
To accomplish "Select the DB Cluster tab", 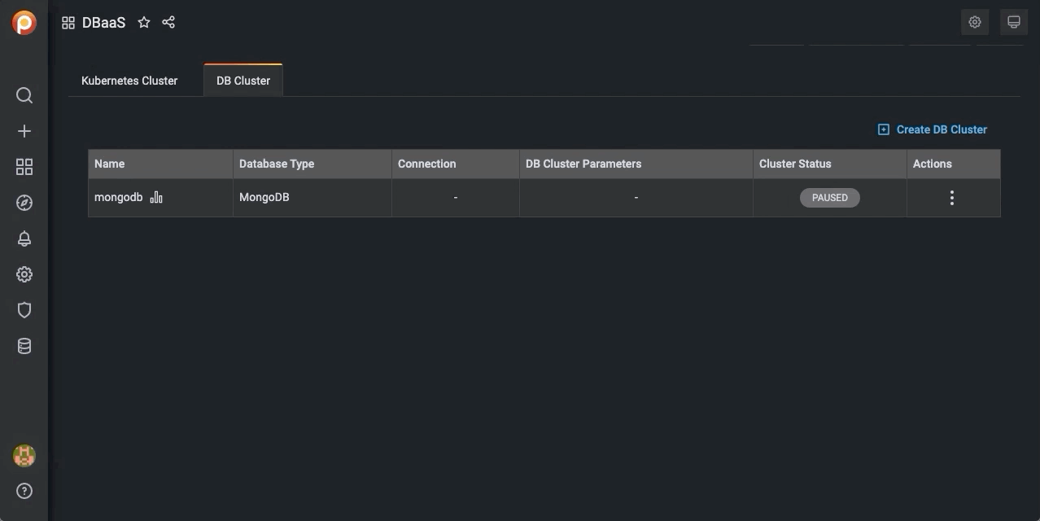I will (x=243, y=81).
